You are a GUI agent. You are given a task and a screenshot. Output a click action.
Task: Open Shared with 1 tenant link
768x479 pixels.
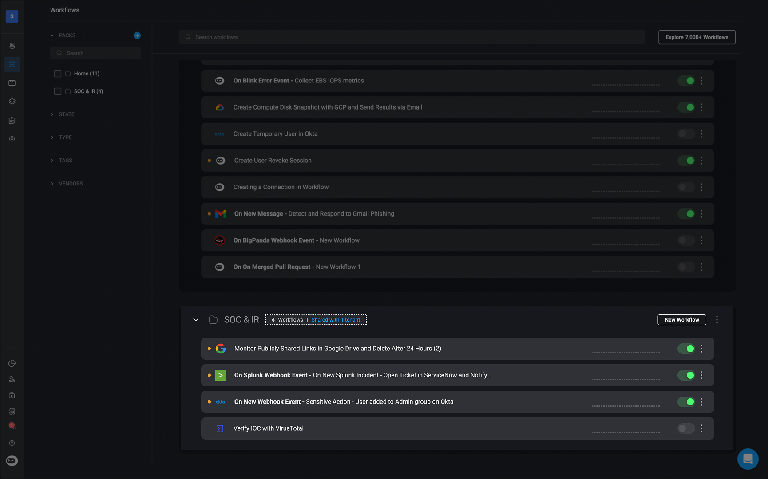tap(336, 320)
